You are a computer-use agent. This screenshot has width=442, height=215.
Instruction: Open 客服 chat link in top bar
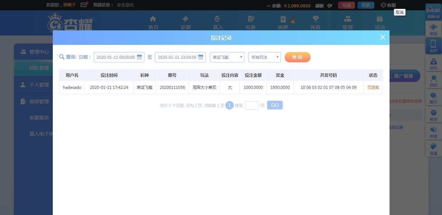click(x=388, y=5)
